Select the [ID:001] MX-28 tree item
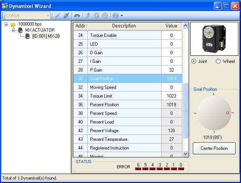Screen dimensions: 241x183 (x=46, y=36)
